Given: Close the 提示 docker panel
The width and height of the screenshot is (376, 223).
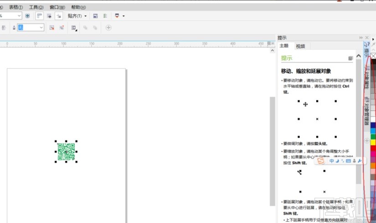Looking at the screenshot, I should [367, 38].
